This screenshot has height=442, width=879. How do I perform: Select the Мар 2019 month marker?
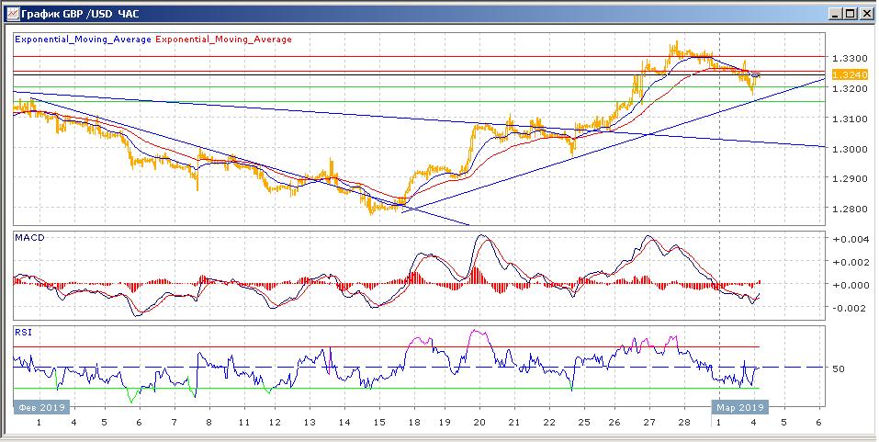pos(739,407)
